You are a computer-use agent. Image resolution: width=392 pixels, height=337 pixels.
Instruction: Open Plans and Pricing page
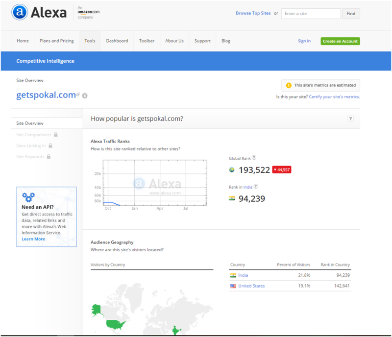(x=57, y=41)
